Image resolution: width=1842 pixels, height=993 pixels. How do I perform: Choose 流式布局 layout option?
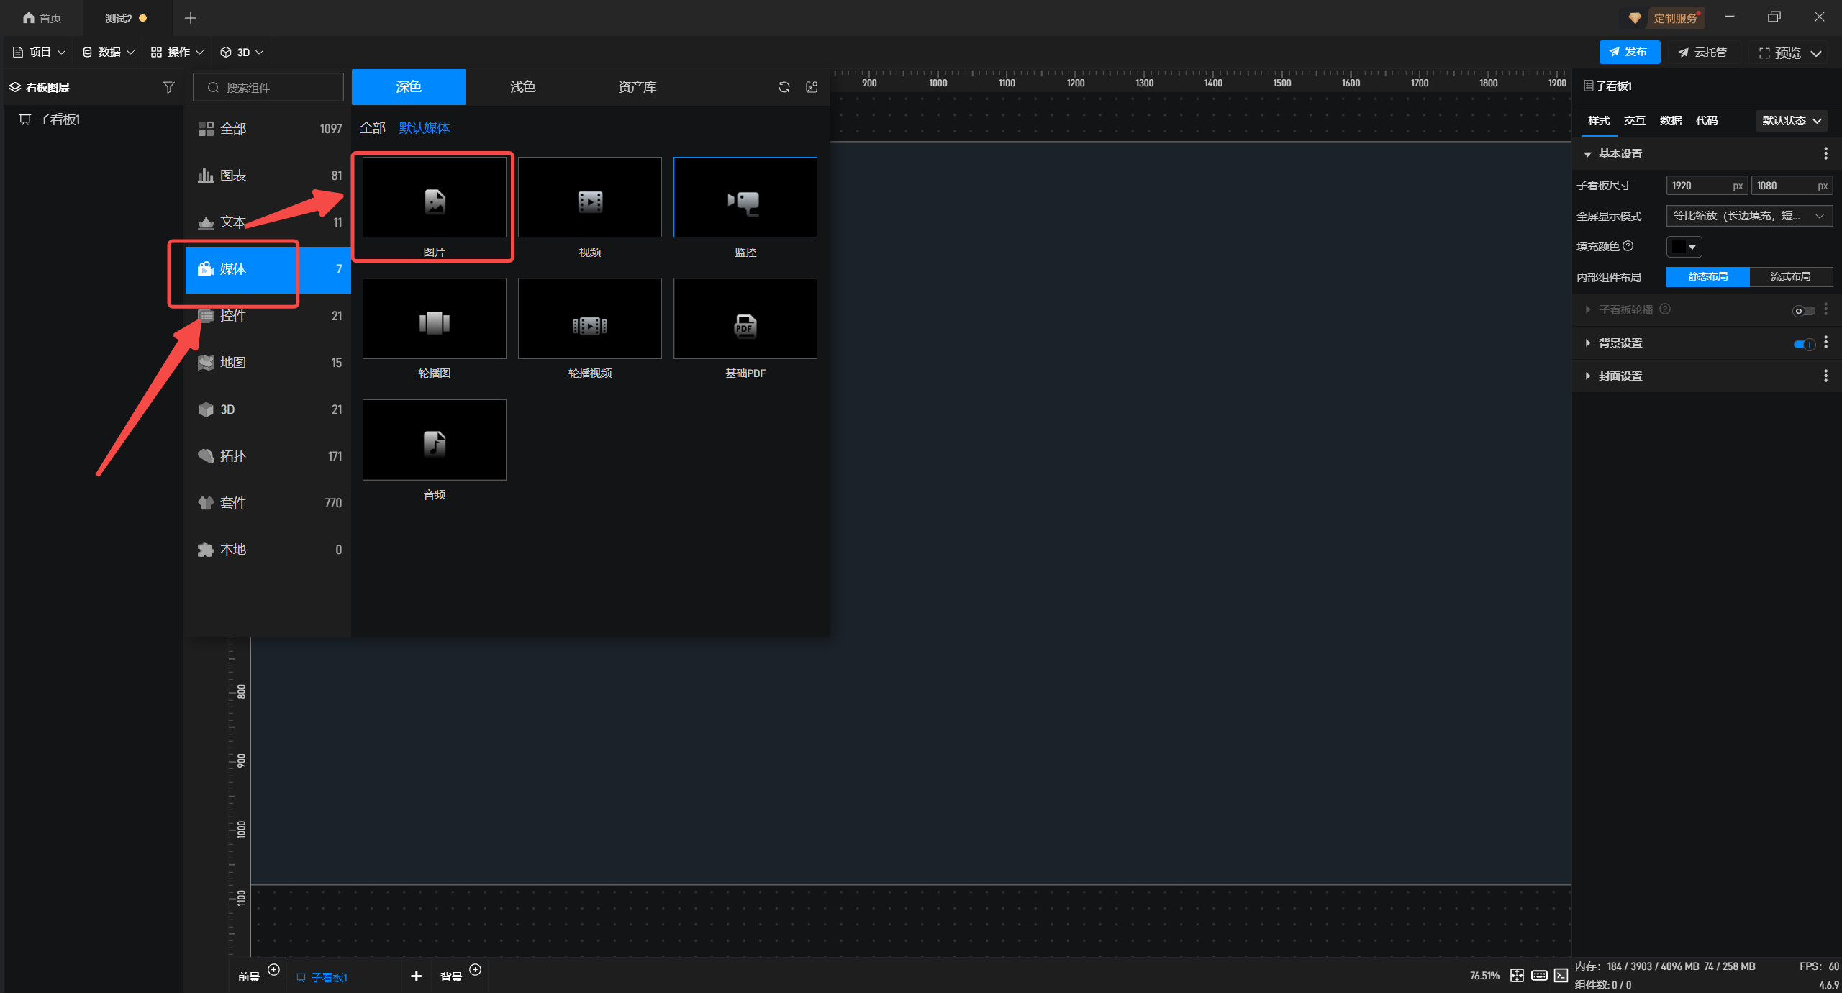pyautogui.click(x=1790, y=277)
